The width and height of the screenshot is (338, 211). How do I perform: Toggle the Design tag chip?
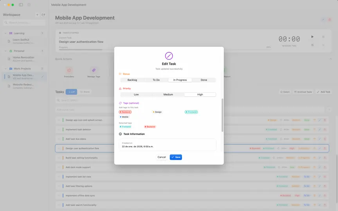(157, 112)
